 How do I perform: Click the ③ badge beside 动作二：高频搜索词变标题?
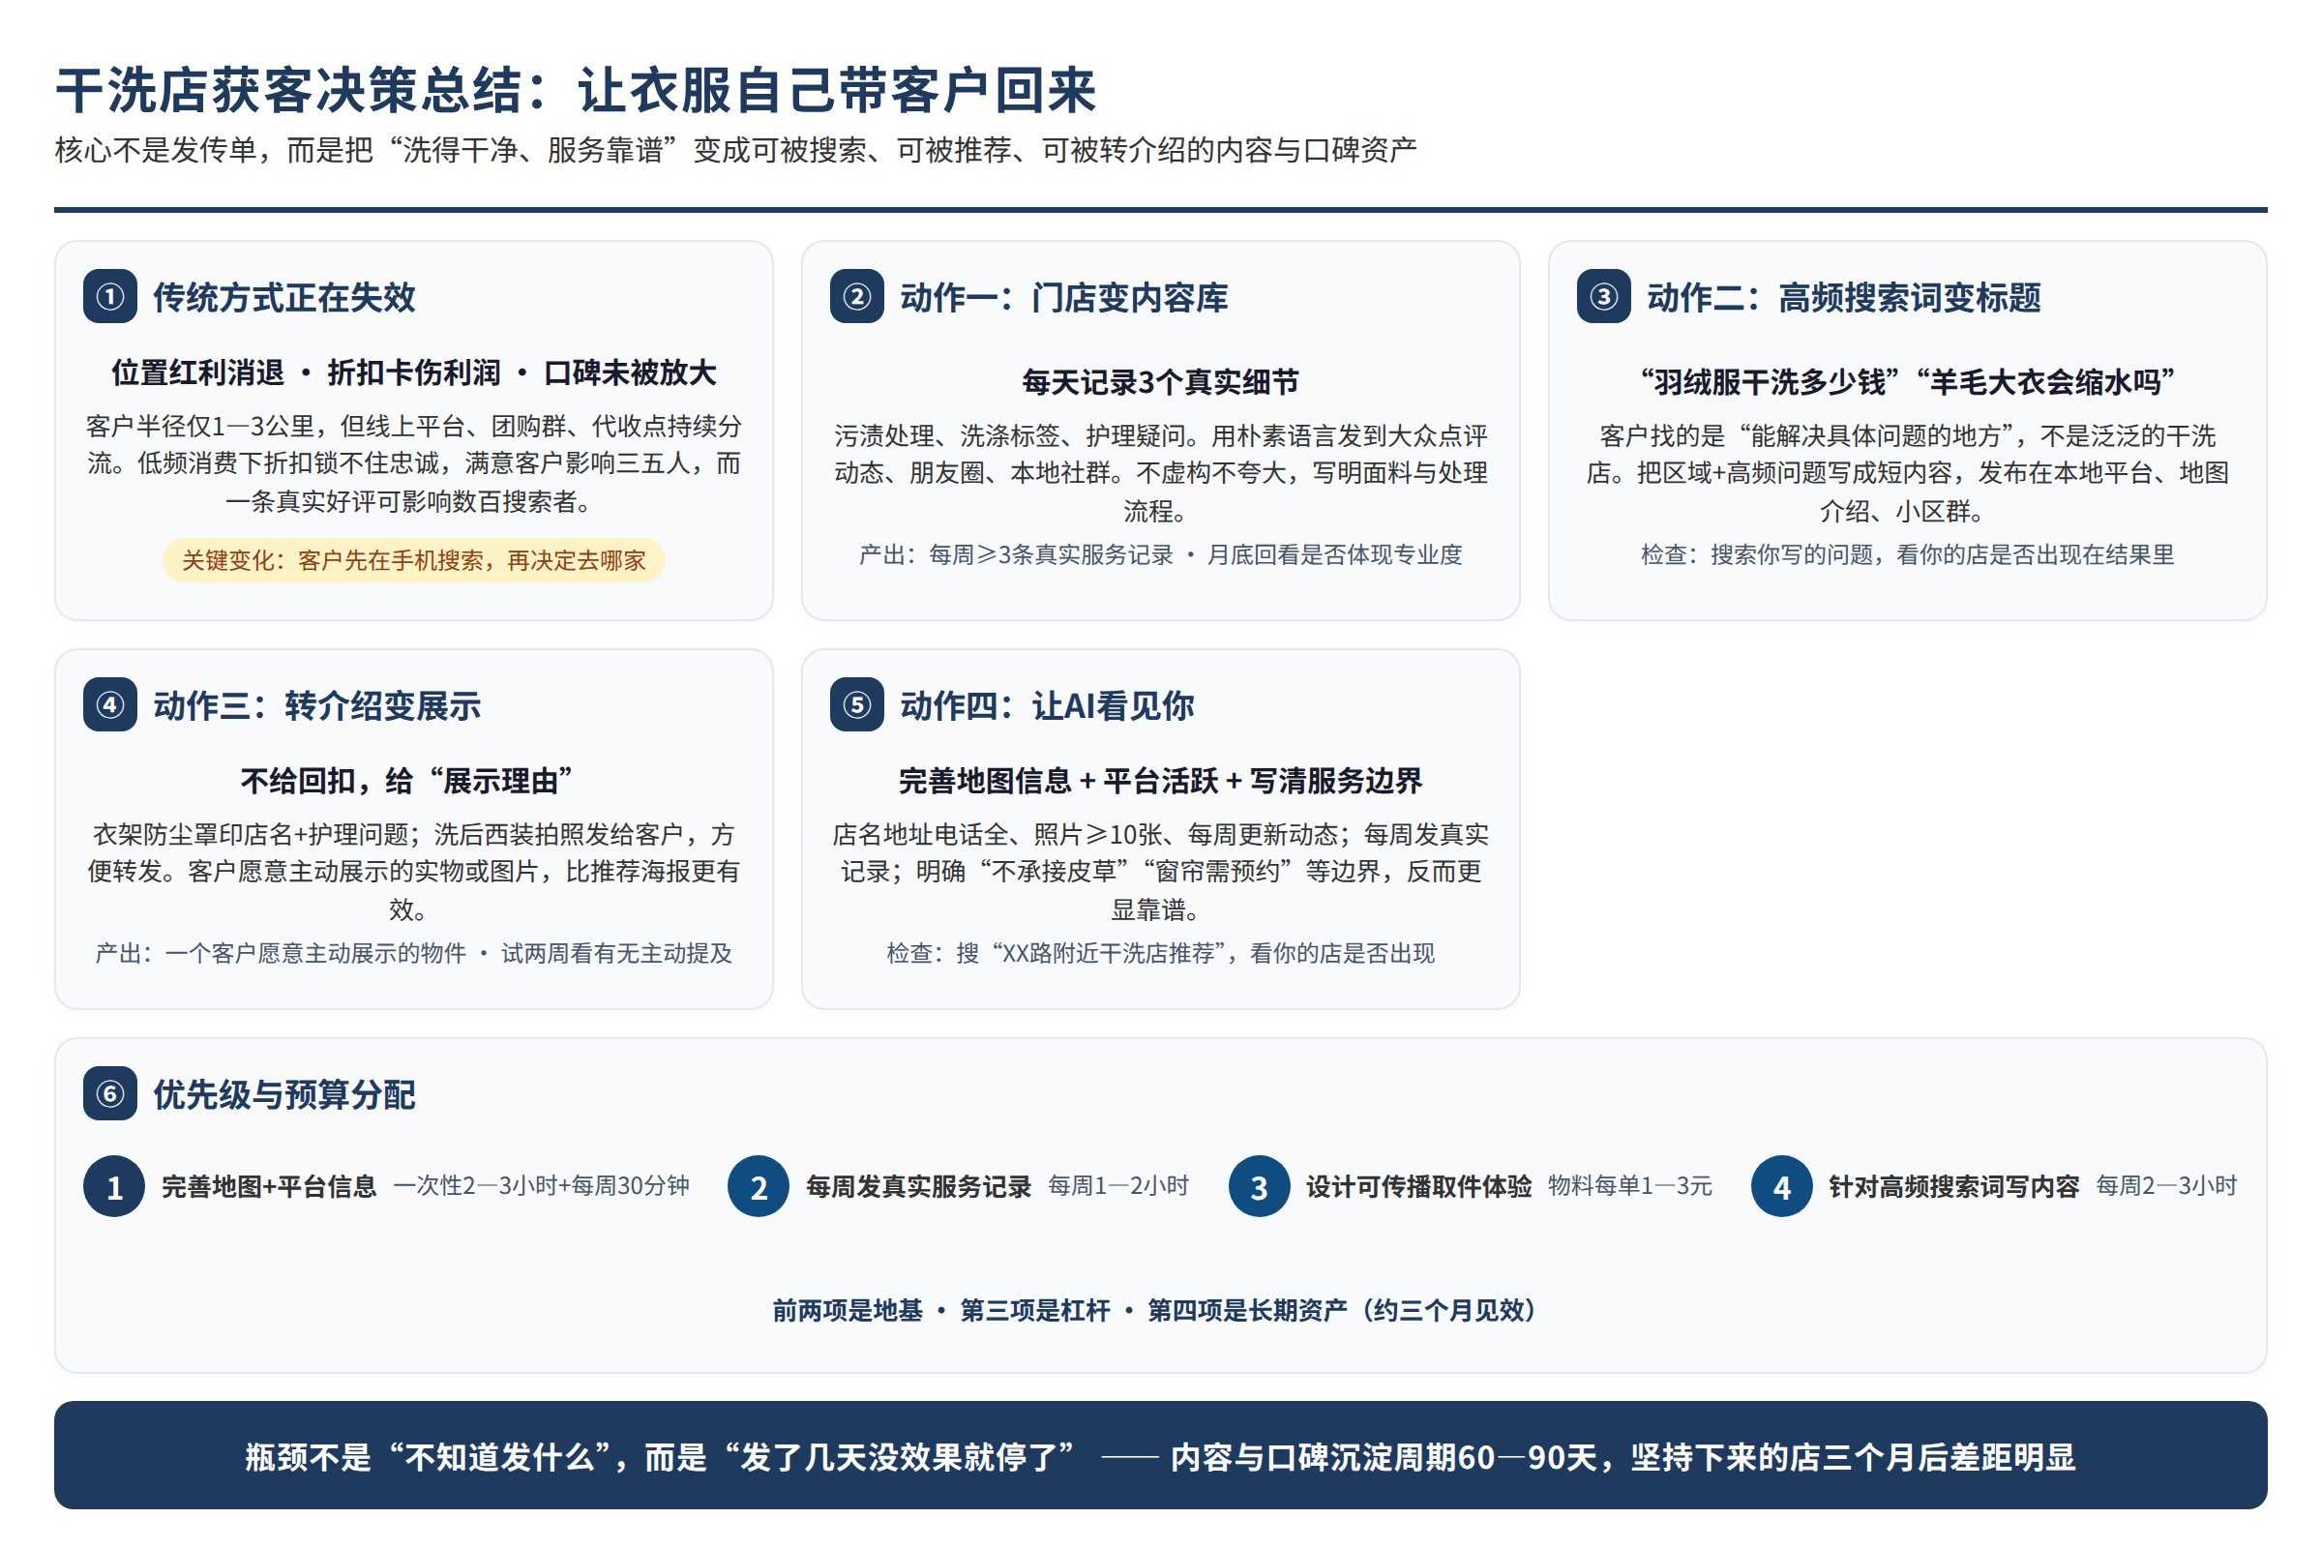tap(1604, 296)
